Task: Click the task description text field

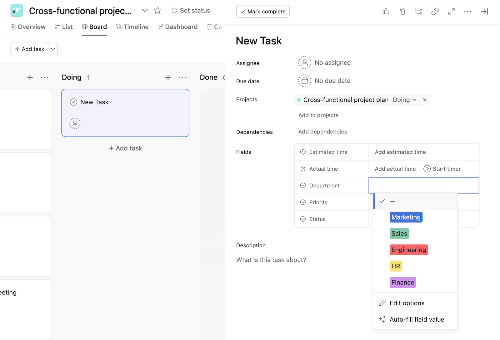Action: [271, 260]
